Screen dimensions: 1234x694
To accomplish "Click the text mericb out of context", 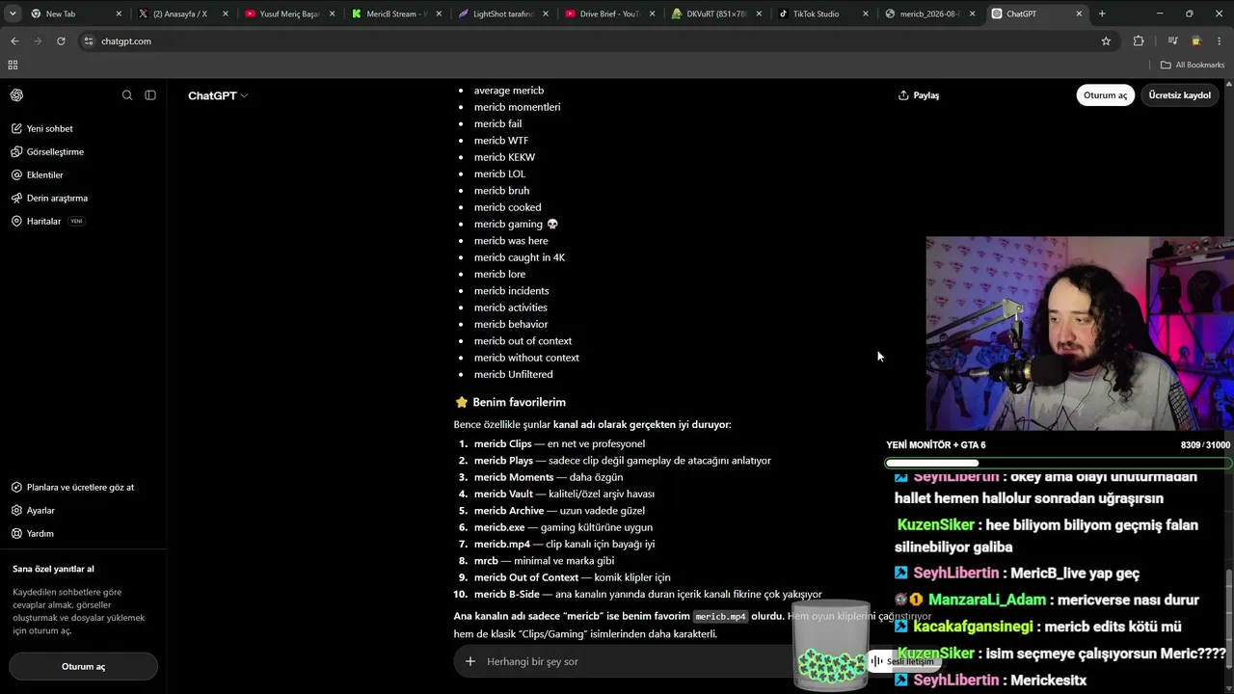I will 523,341.
